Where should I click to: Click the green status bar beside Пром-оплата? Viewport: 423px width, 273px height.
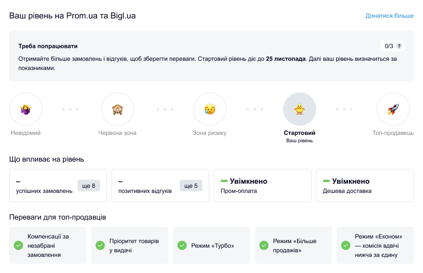224,181
